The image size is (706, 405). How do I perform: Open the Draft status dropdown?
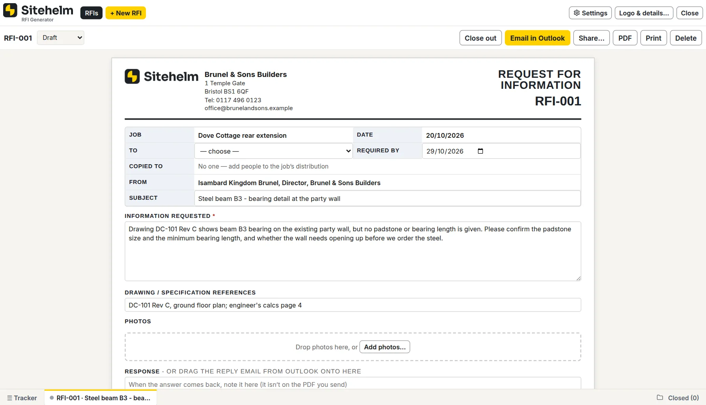coord(60,37)
